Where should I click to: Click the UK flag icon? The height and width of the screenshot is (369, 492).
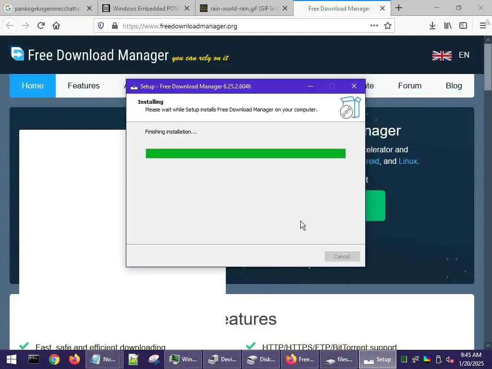442,56
